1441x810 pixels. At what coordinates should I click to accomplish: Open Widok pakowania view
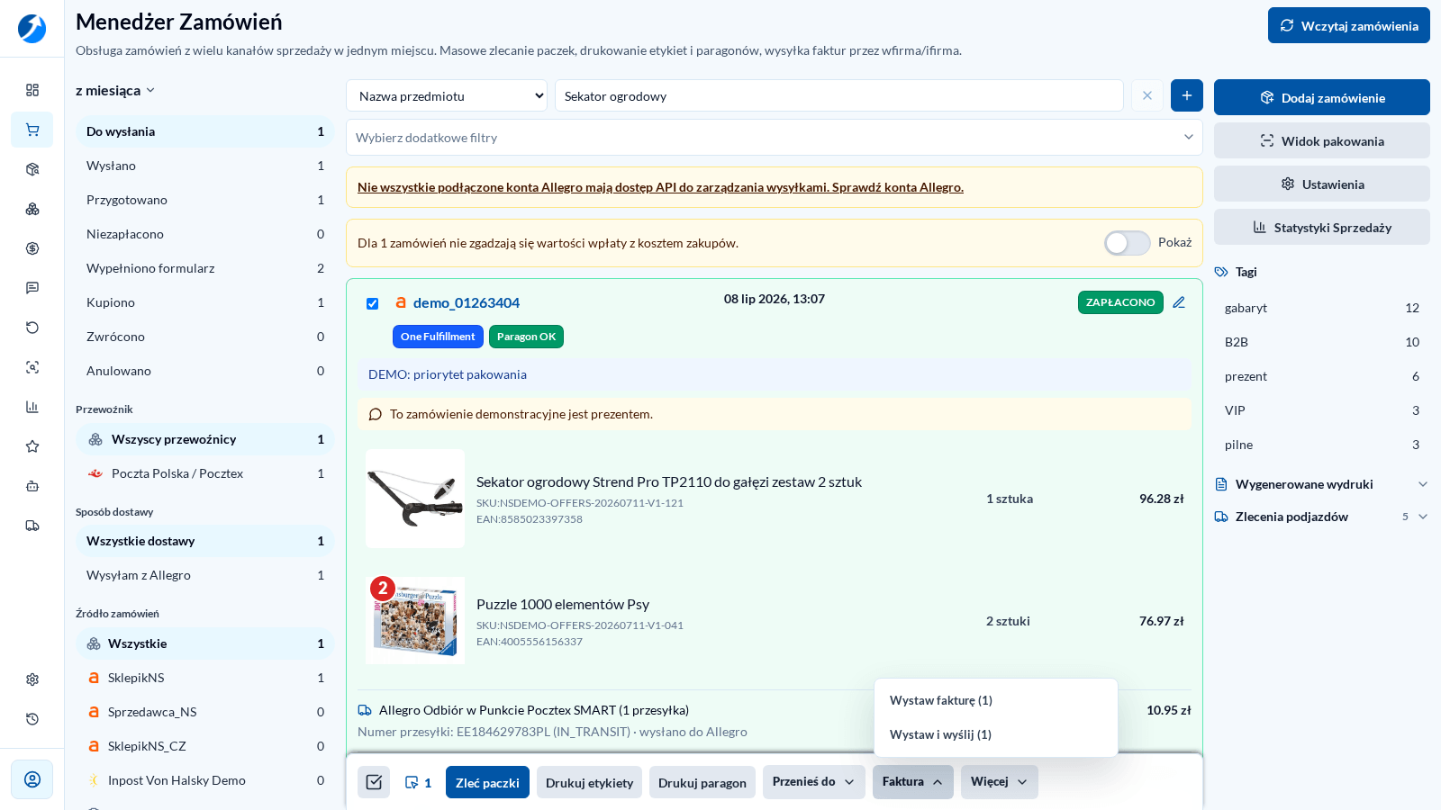(1322, 140)
